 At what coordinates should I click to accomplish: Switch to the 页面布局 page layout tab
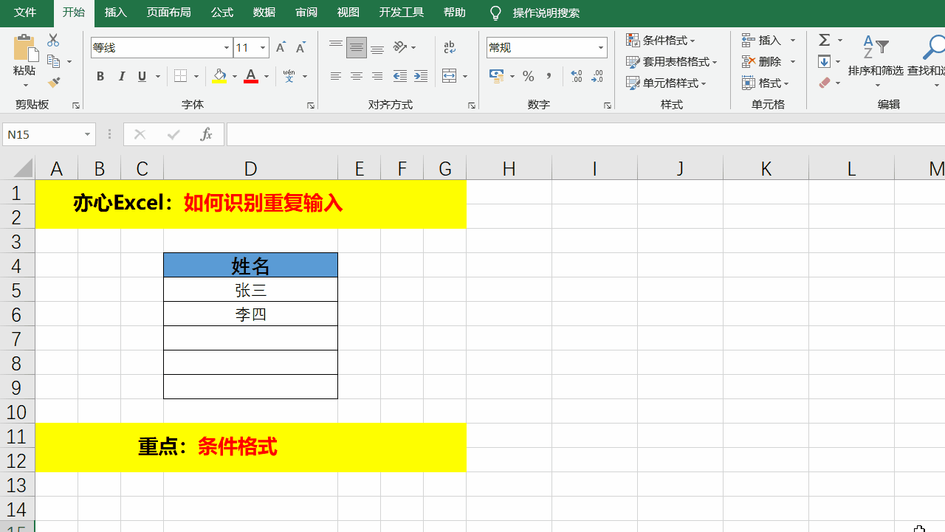click(x=168, y=13)
